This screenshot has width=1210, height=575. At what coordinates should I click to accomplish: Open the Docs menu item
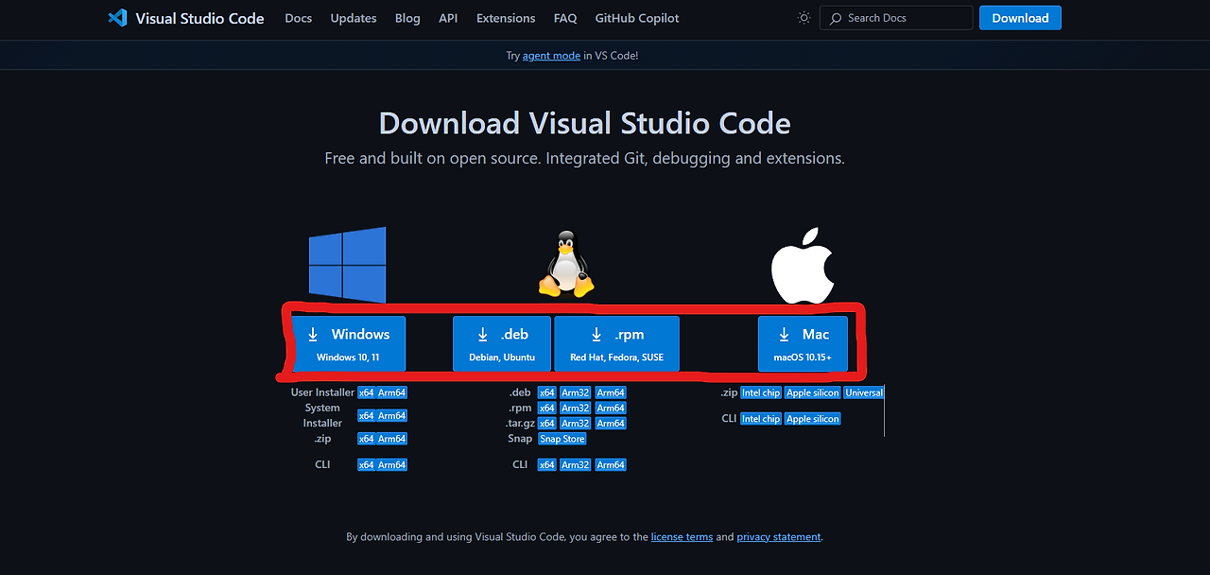point(299,18)
